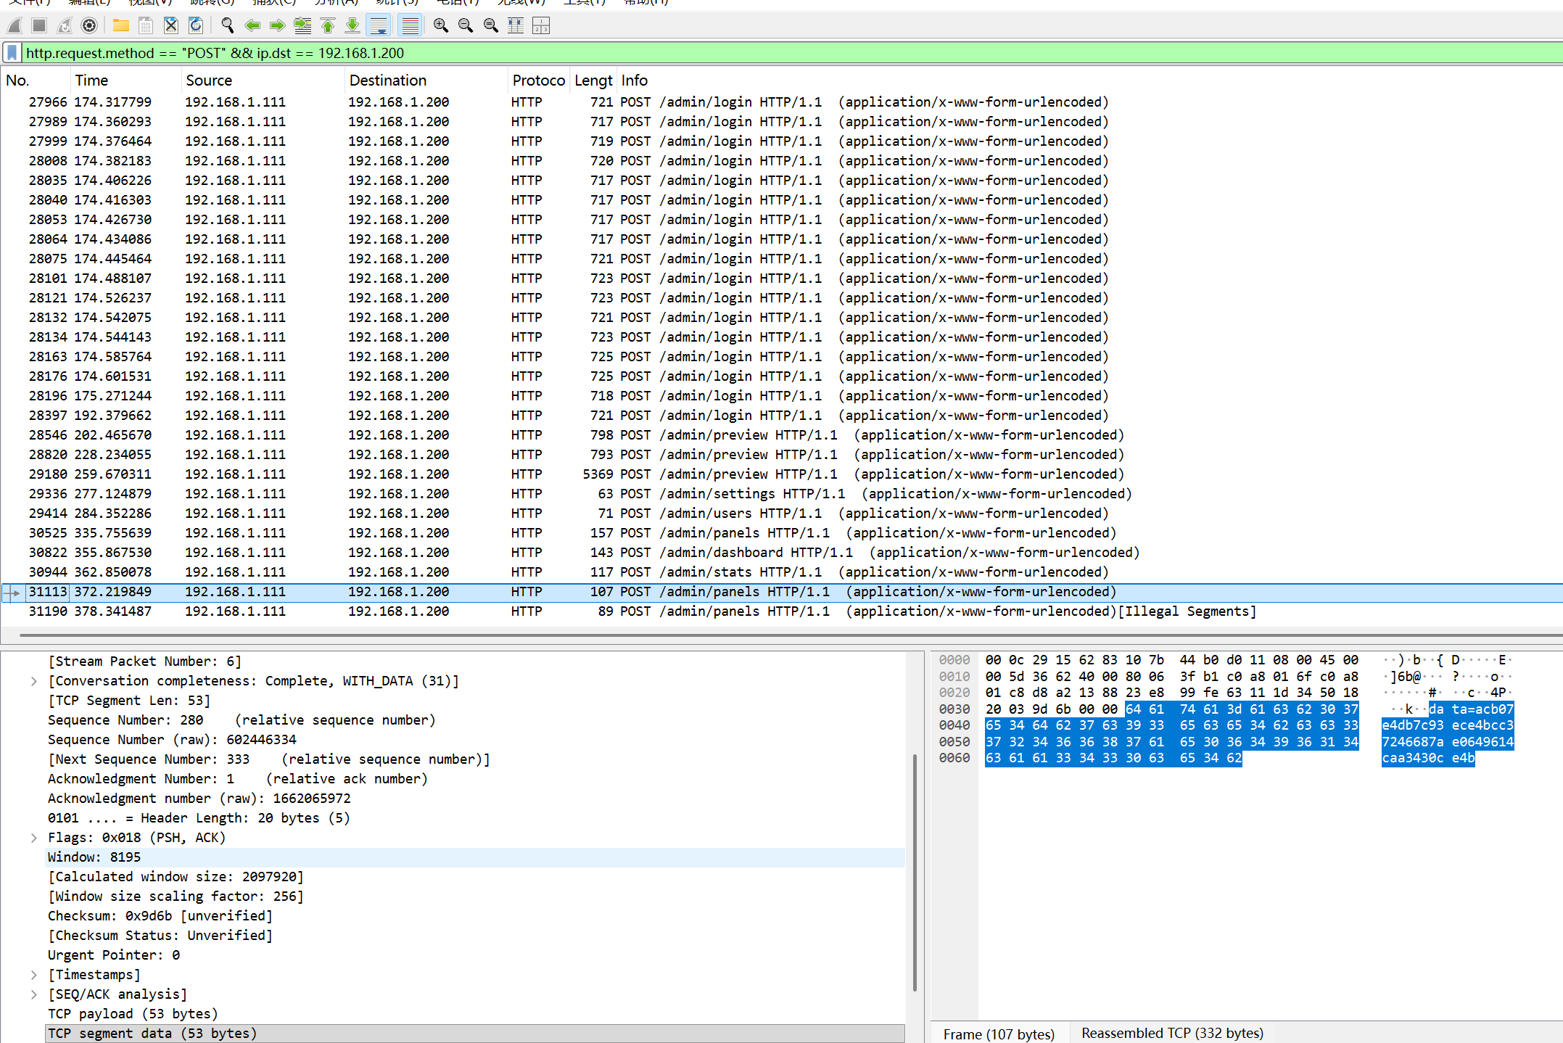Open the capture options gear icon
This screenshot has width=1563, height=1043.
89,26
